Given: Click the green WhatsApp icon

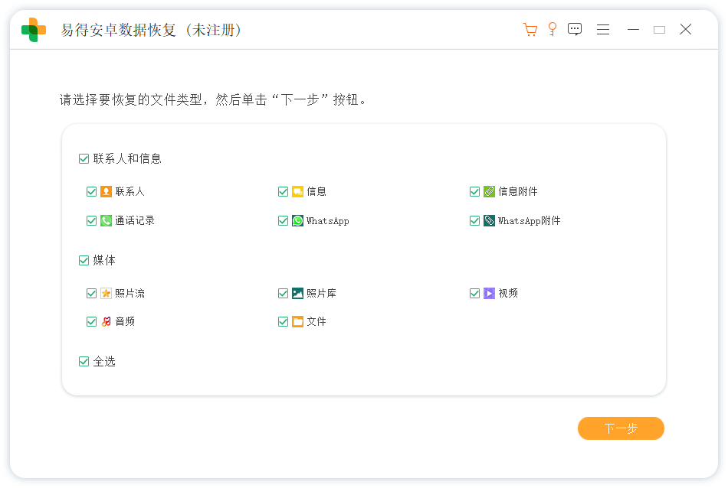Looking at the screenshot, I should click(297, 220).
